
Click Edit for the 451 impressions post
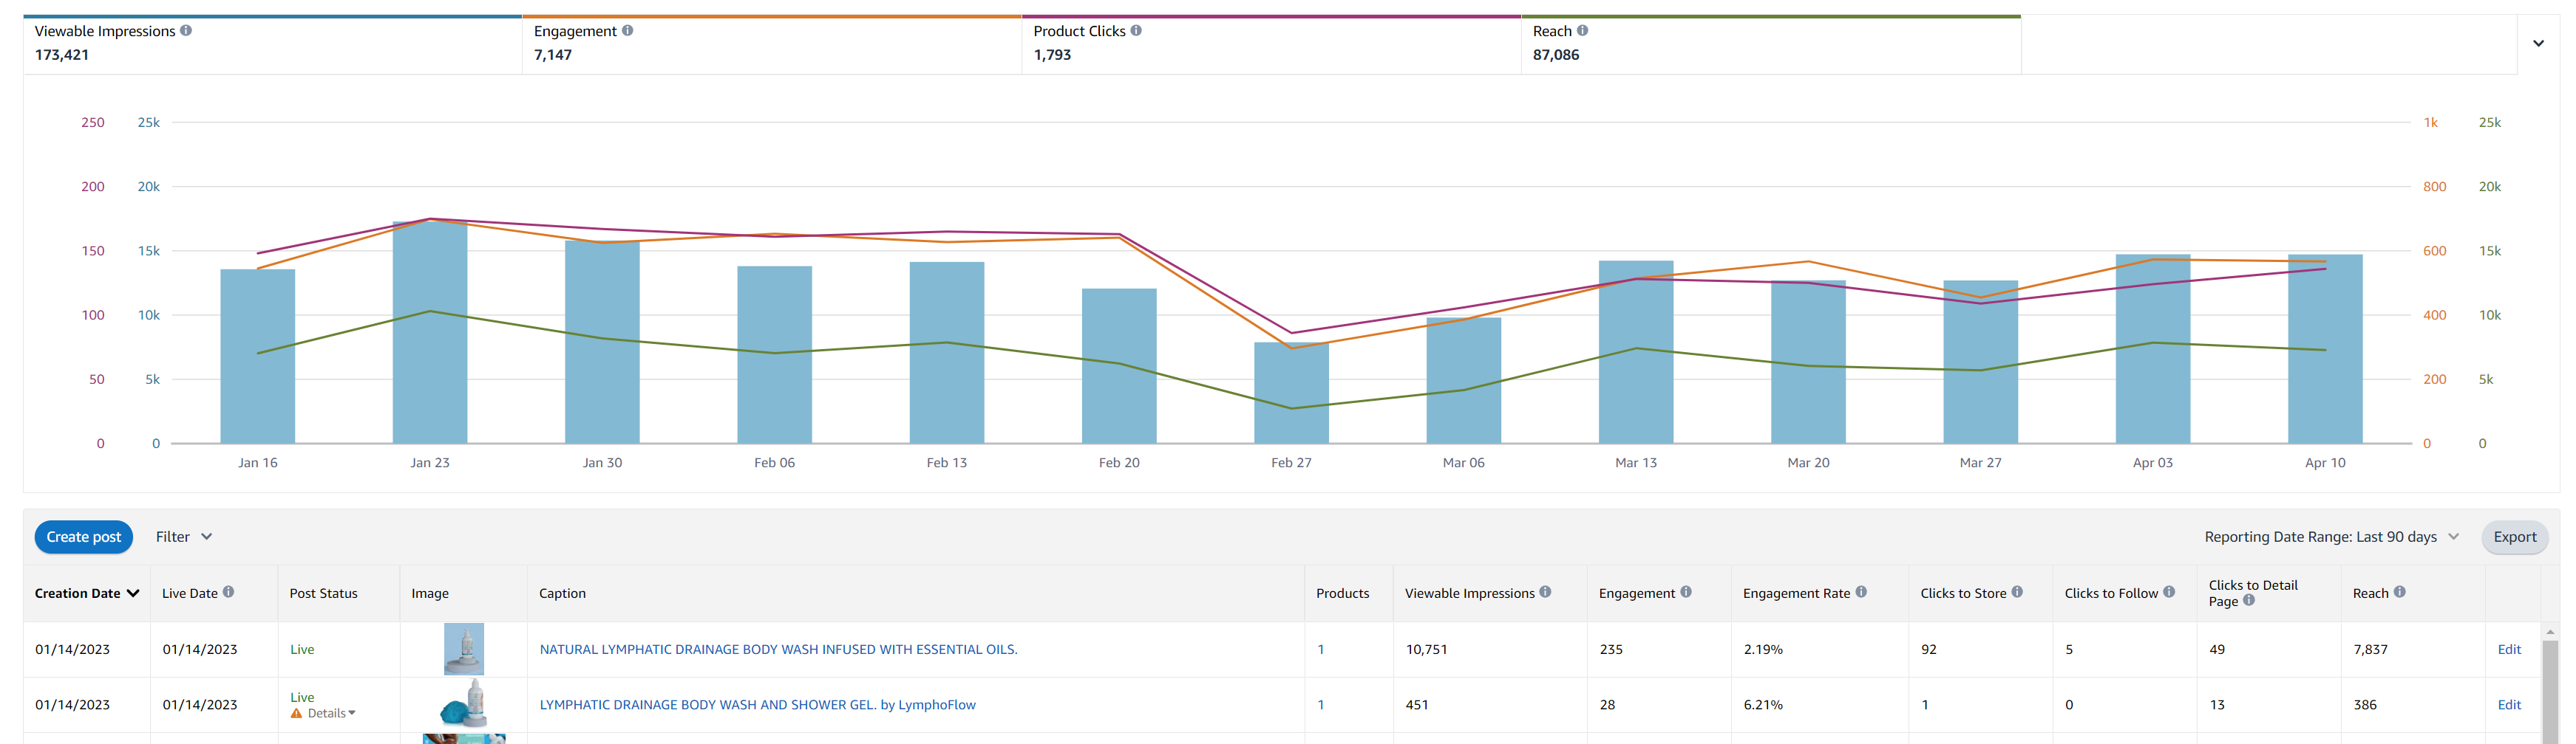tap(2508, 704)
